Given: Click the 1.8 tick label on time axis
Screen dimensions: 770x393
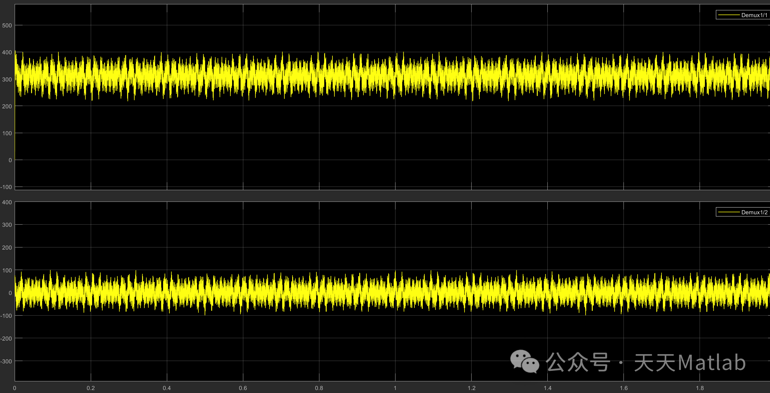Looking at the screenshot, I should coord(700,388).
